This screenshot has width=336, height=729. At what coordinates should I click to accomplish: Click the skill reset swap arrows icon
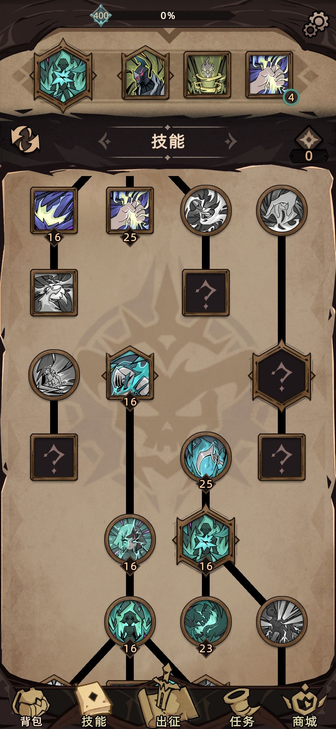[x=26, y=141]
